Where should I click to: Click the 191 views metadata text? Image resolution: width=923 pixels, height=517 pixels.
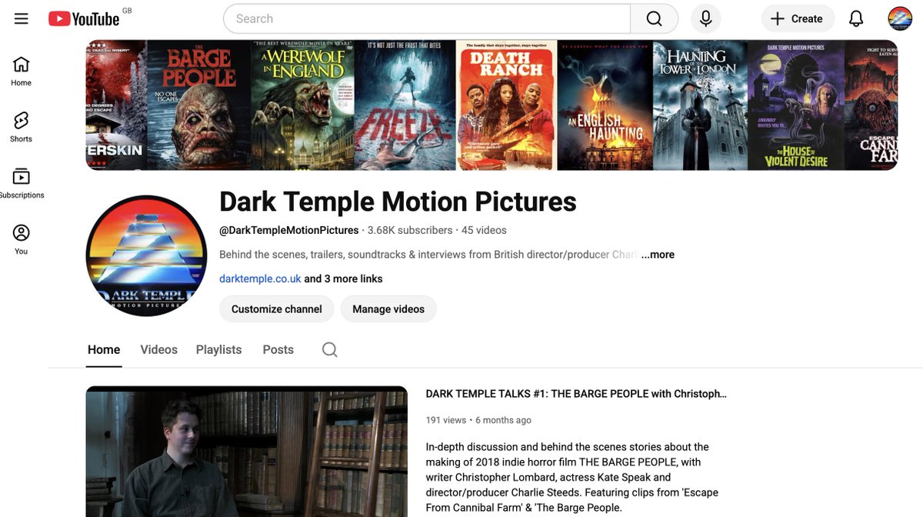[446, 420]
